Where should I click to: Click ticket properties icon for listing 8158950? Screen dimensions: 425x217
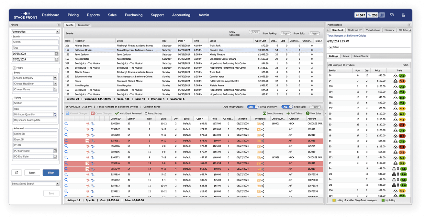tap(259, 135)
